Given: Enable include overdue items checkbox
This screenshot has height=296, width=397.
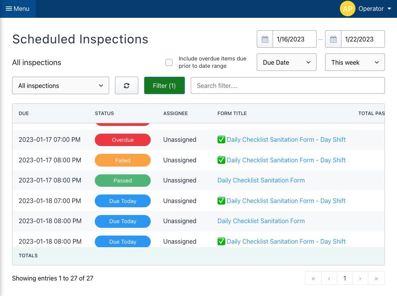Looking at the screenshot, I should [x=169, y=62].
